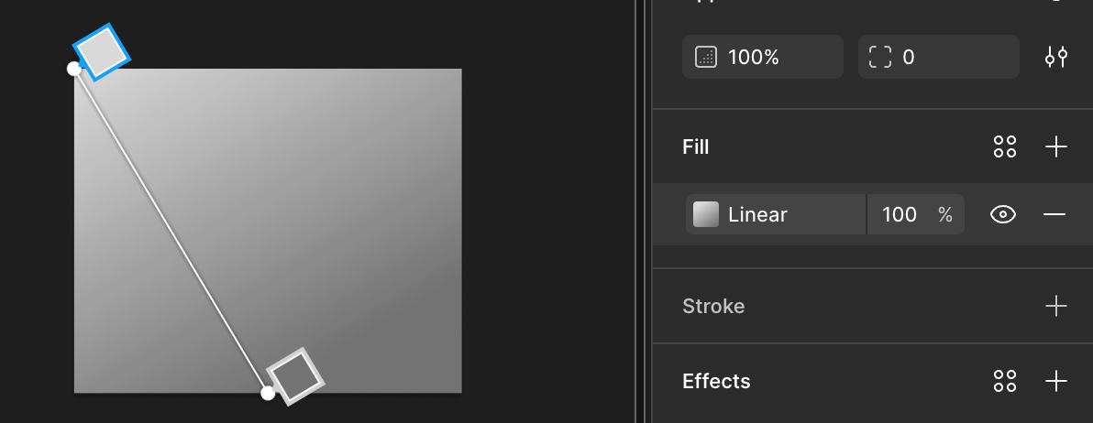Select the gray end gradient stop
Viewport: 1093px width, 423px height.
(295, 376)
